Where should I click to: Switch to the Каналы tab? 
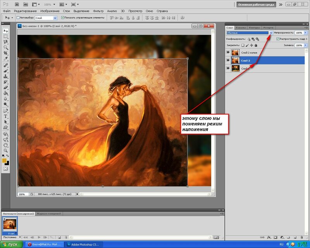click(x=241, y=28)
